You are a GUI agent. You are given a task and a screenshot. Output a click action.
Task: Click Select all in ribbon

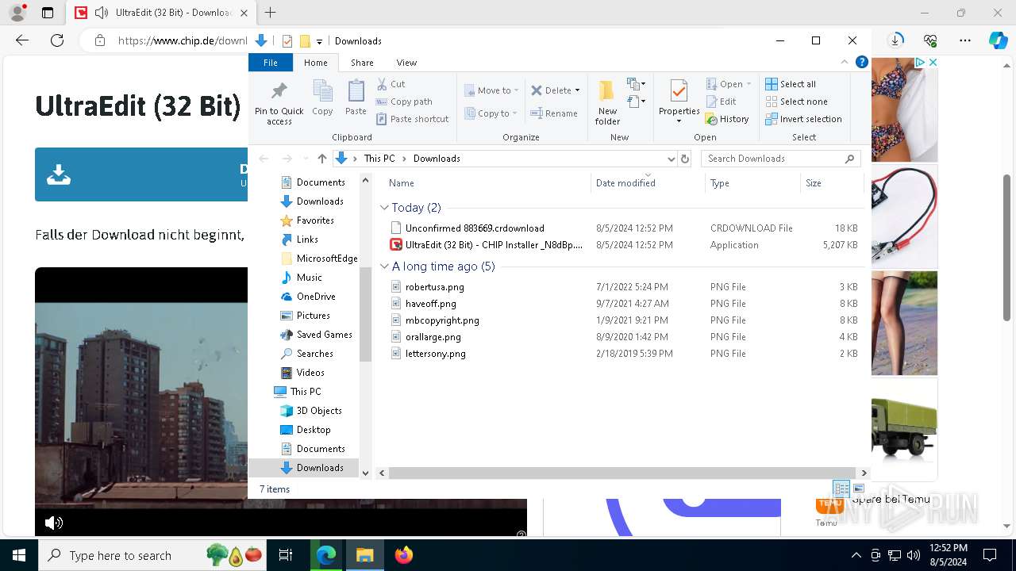[x=791, y=84]
